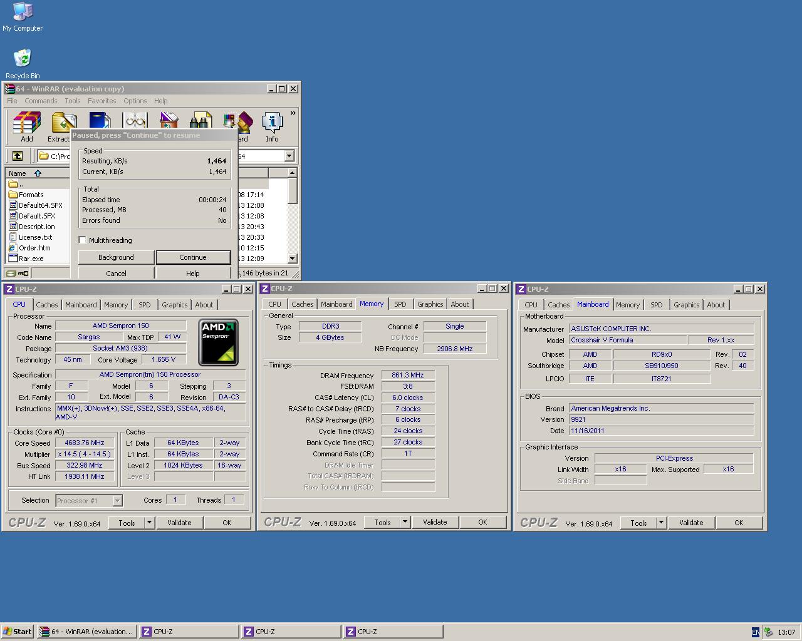Open the Info icon in WinRAR toolbar
The width and height of the screenshot is (802, 641).
point(272,127)
